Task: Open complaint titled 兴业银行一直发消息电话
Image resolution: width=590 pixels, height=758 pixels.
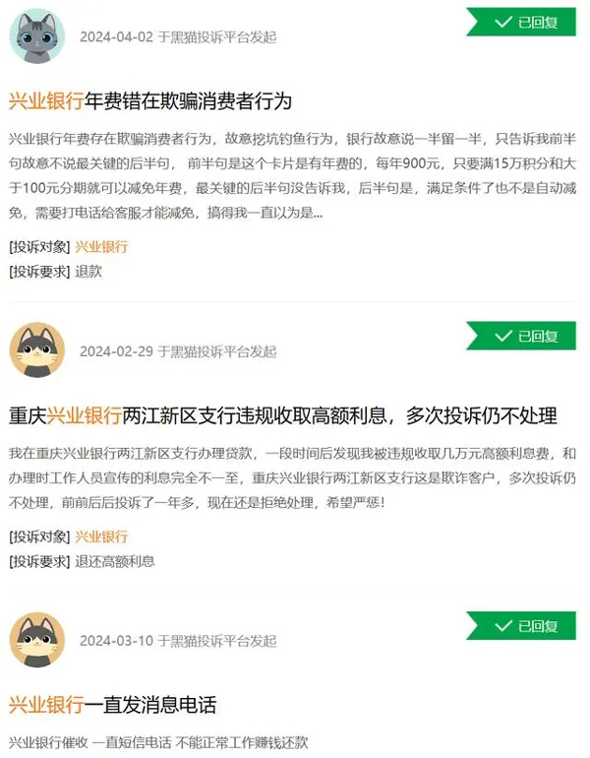Action: (112, 705)
